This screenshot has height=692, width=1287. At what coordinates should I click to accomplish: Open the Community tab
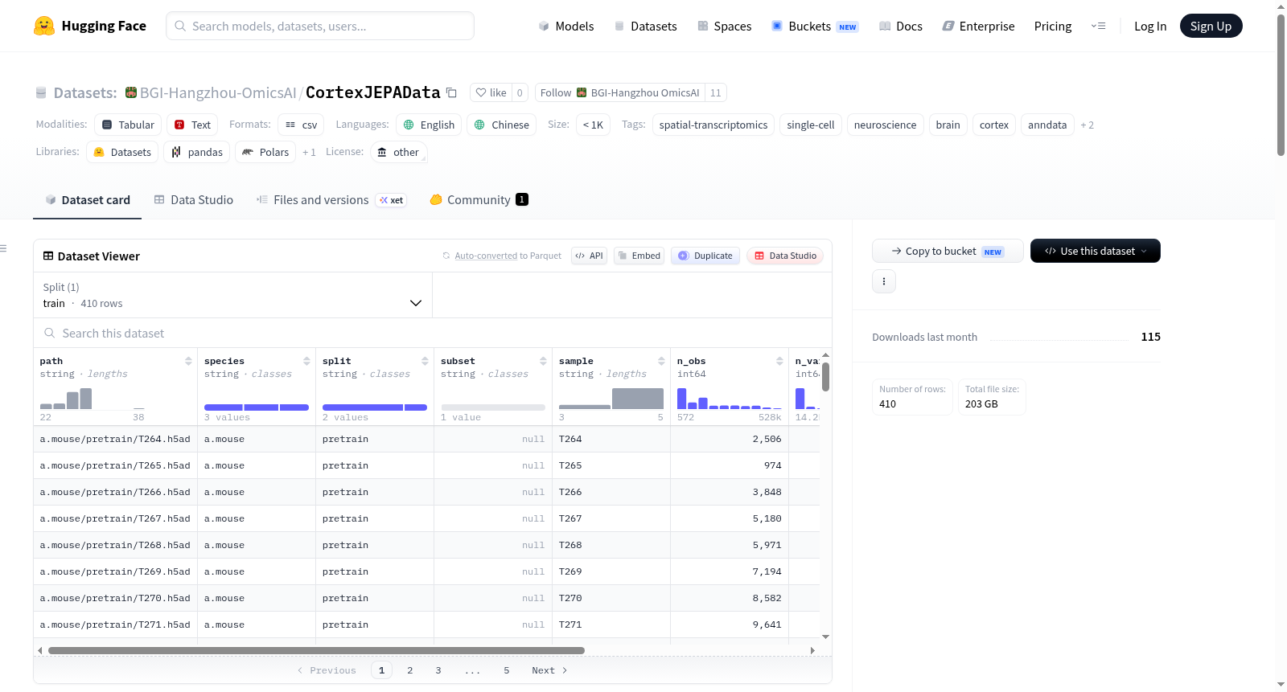pos(479,200)
